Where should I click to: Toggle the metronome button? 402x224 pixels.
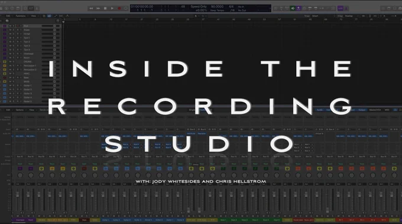click(x=346, y=8)
